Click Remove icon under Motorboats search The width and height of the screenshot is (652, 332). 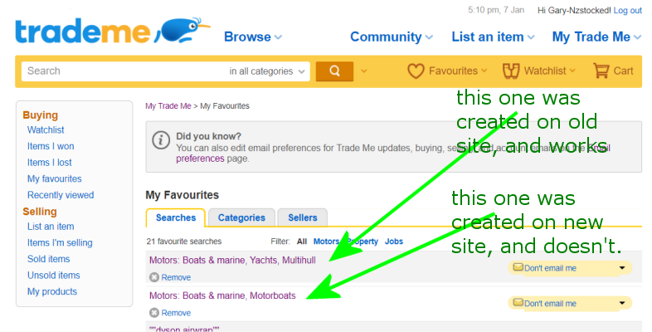click(154, 313)
